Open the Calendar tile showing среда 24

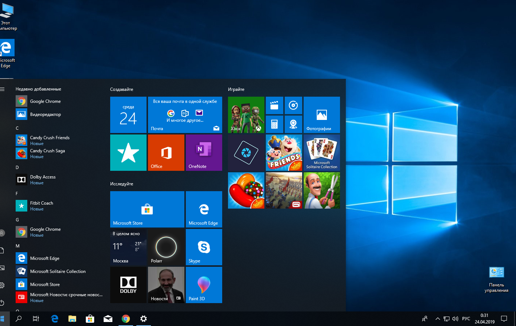click(x=128, y=115)
